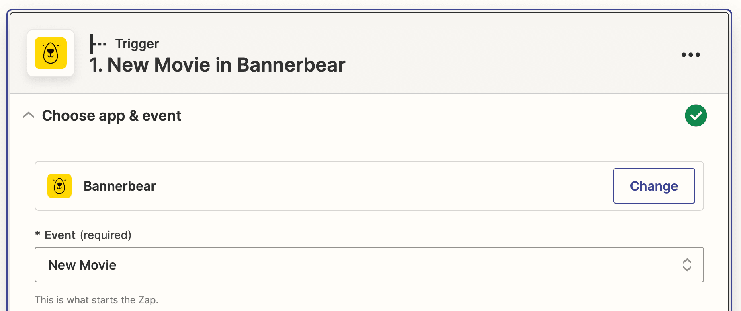Click the Trigger label text

[137, 43]
